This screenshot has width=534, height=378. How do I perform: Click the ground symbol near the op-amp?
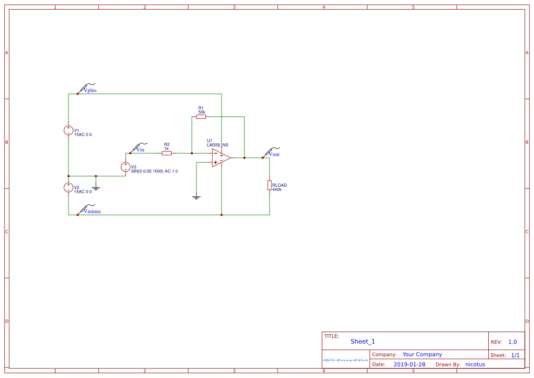coord(196,196)
